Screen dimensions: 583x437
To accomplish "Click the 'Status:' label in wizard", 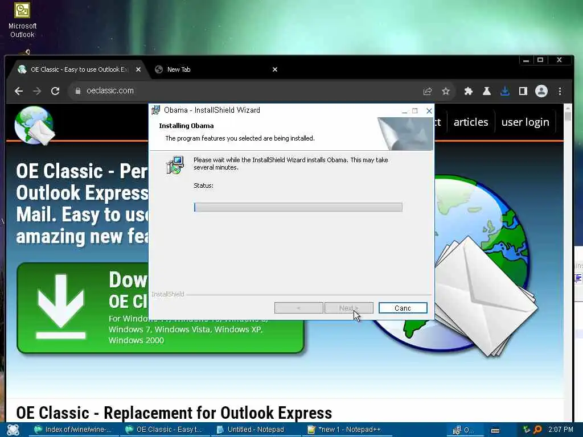I will click(x=203, y=185).
